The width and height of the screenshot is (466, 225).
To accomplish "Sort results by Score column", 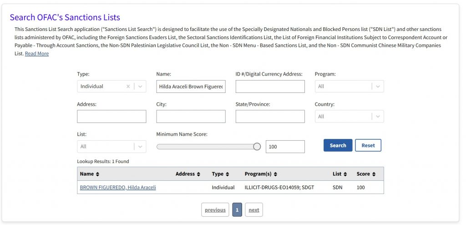I will (366, 174).
